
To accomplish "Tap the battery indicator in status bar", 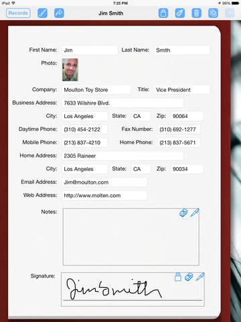I will pos(235,3).
